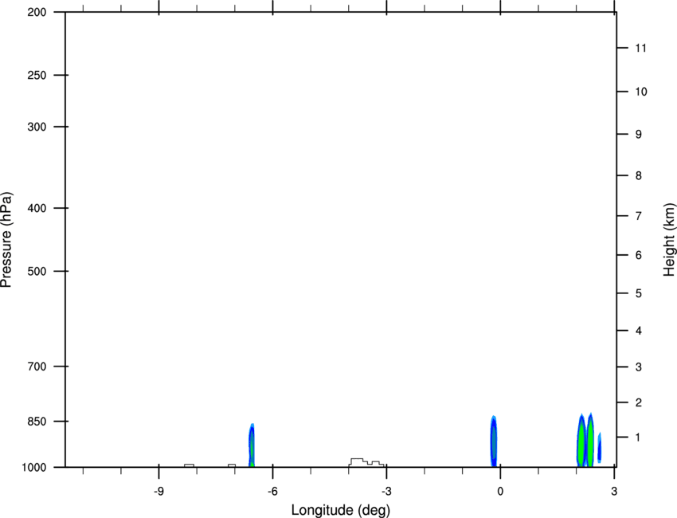This screenshot has width=677, height=518.
Task: Pick the 8 km height label
Action: [x=639, y=175]
